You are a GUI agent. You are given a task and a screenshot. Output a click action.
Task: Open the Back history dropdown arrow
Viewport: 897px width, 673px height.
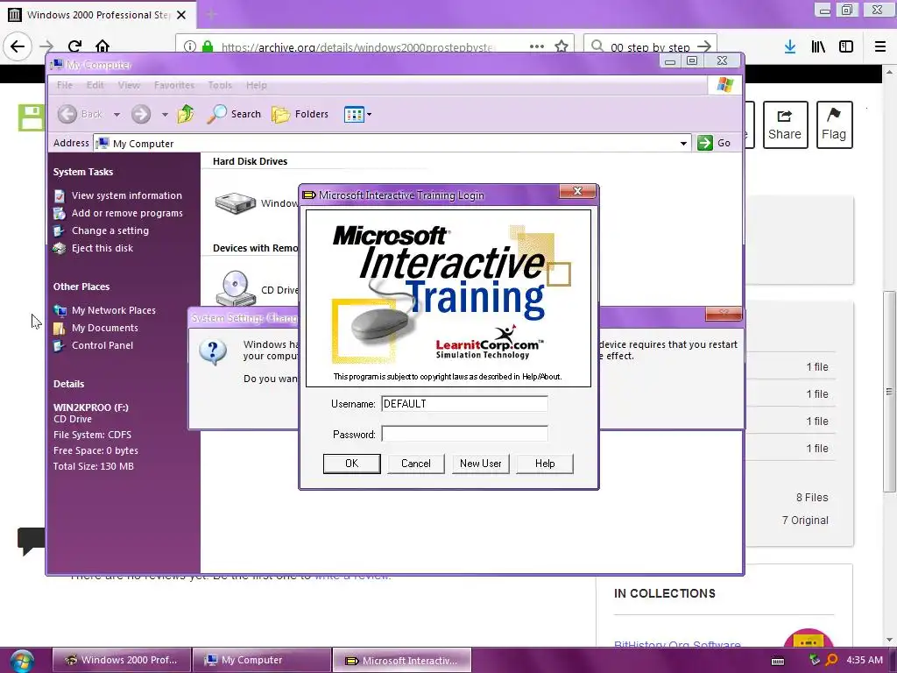pyautogui.click(x=117, y=115)
